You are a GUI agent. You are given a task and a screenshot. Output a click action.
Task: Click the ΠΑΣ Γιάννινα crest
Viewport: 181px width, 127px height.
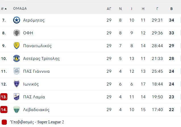(x=16, y=71)
